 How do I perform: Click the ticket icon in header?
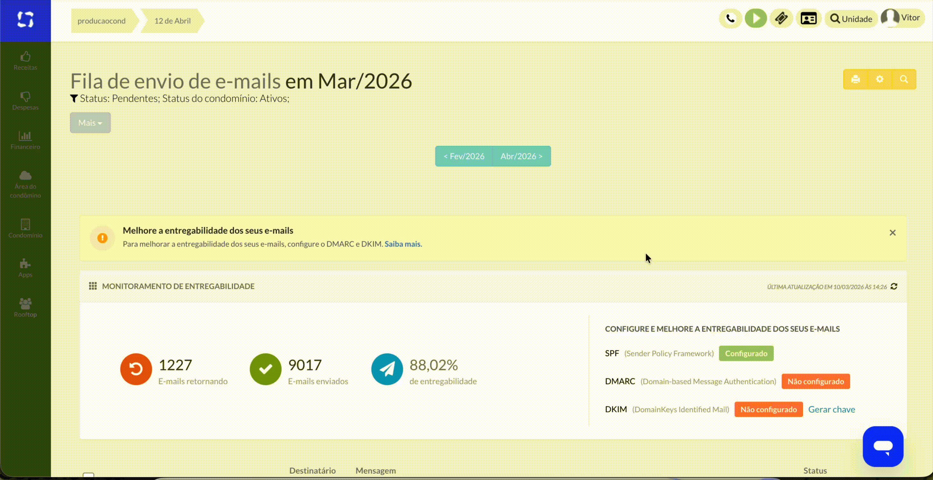click(781, 18)
